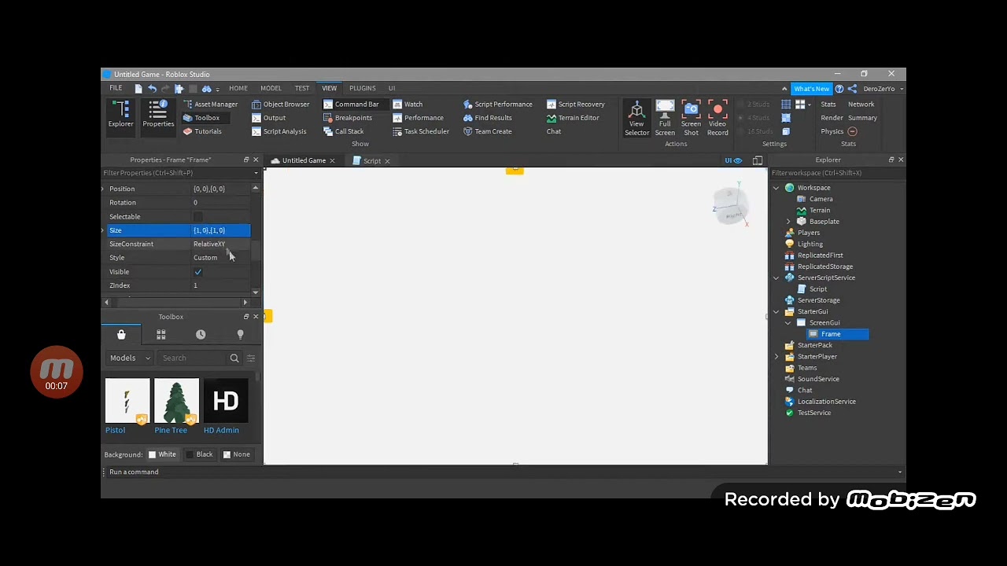The width and height of the screenshot is (1007, 566).
Task: Switch to the PLUGINS ribbon tab
Action: click(x=363, y=88)
